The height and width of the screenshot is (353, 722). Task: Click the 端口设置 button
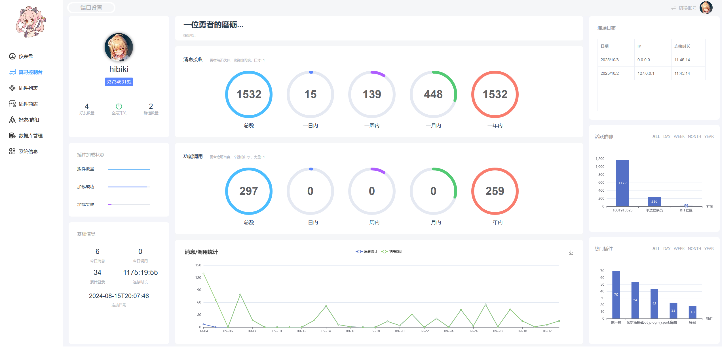pyautogui.click(x=91, y=8)
